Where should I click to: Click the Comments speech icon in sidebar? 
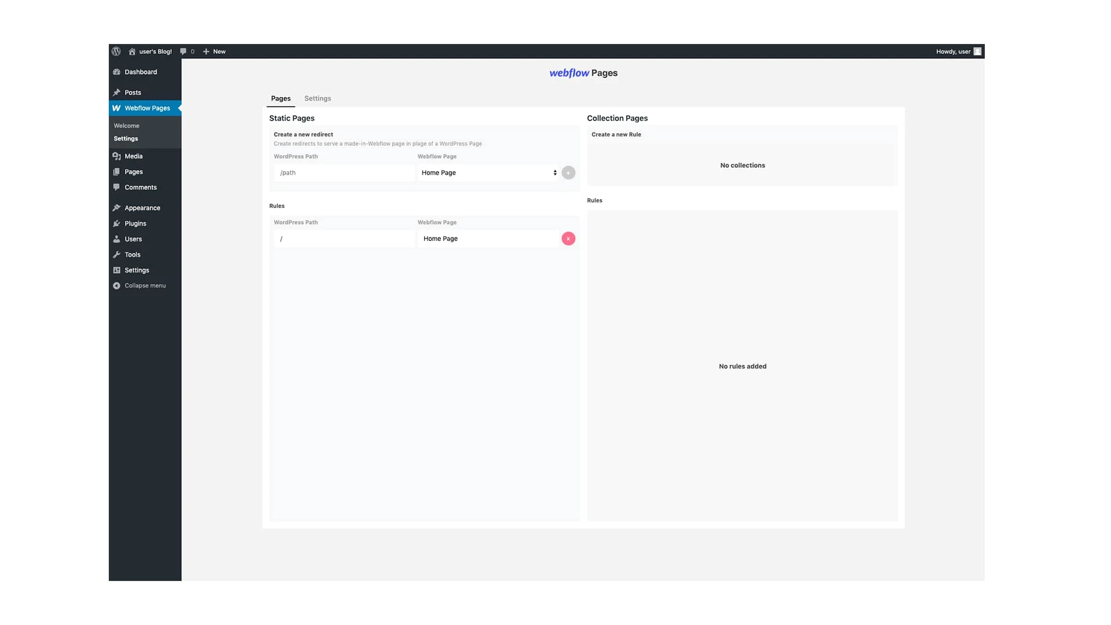coord(116,187)
